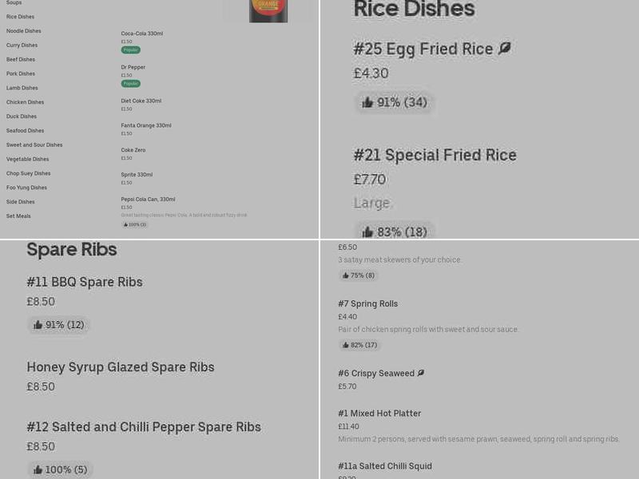
Task: Click the thumbs-up beside BBQ Spare Ribs rating
Action: click(x=38, y=324)
